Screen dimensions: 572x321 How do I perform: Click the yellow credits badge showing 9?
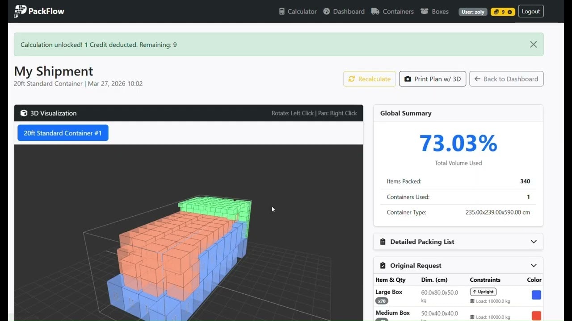pos(503,12)
